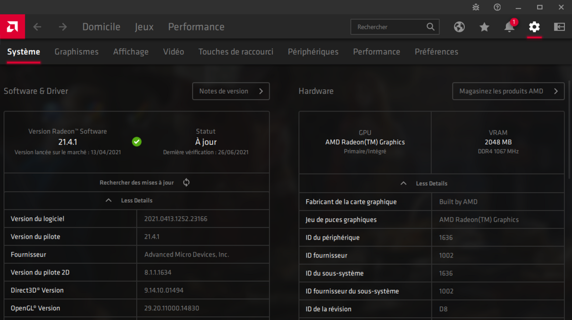The image size is (572, 320).
Task: Click Dernière vérification date text
Action: (x=206, y=153)
